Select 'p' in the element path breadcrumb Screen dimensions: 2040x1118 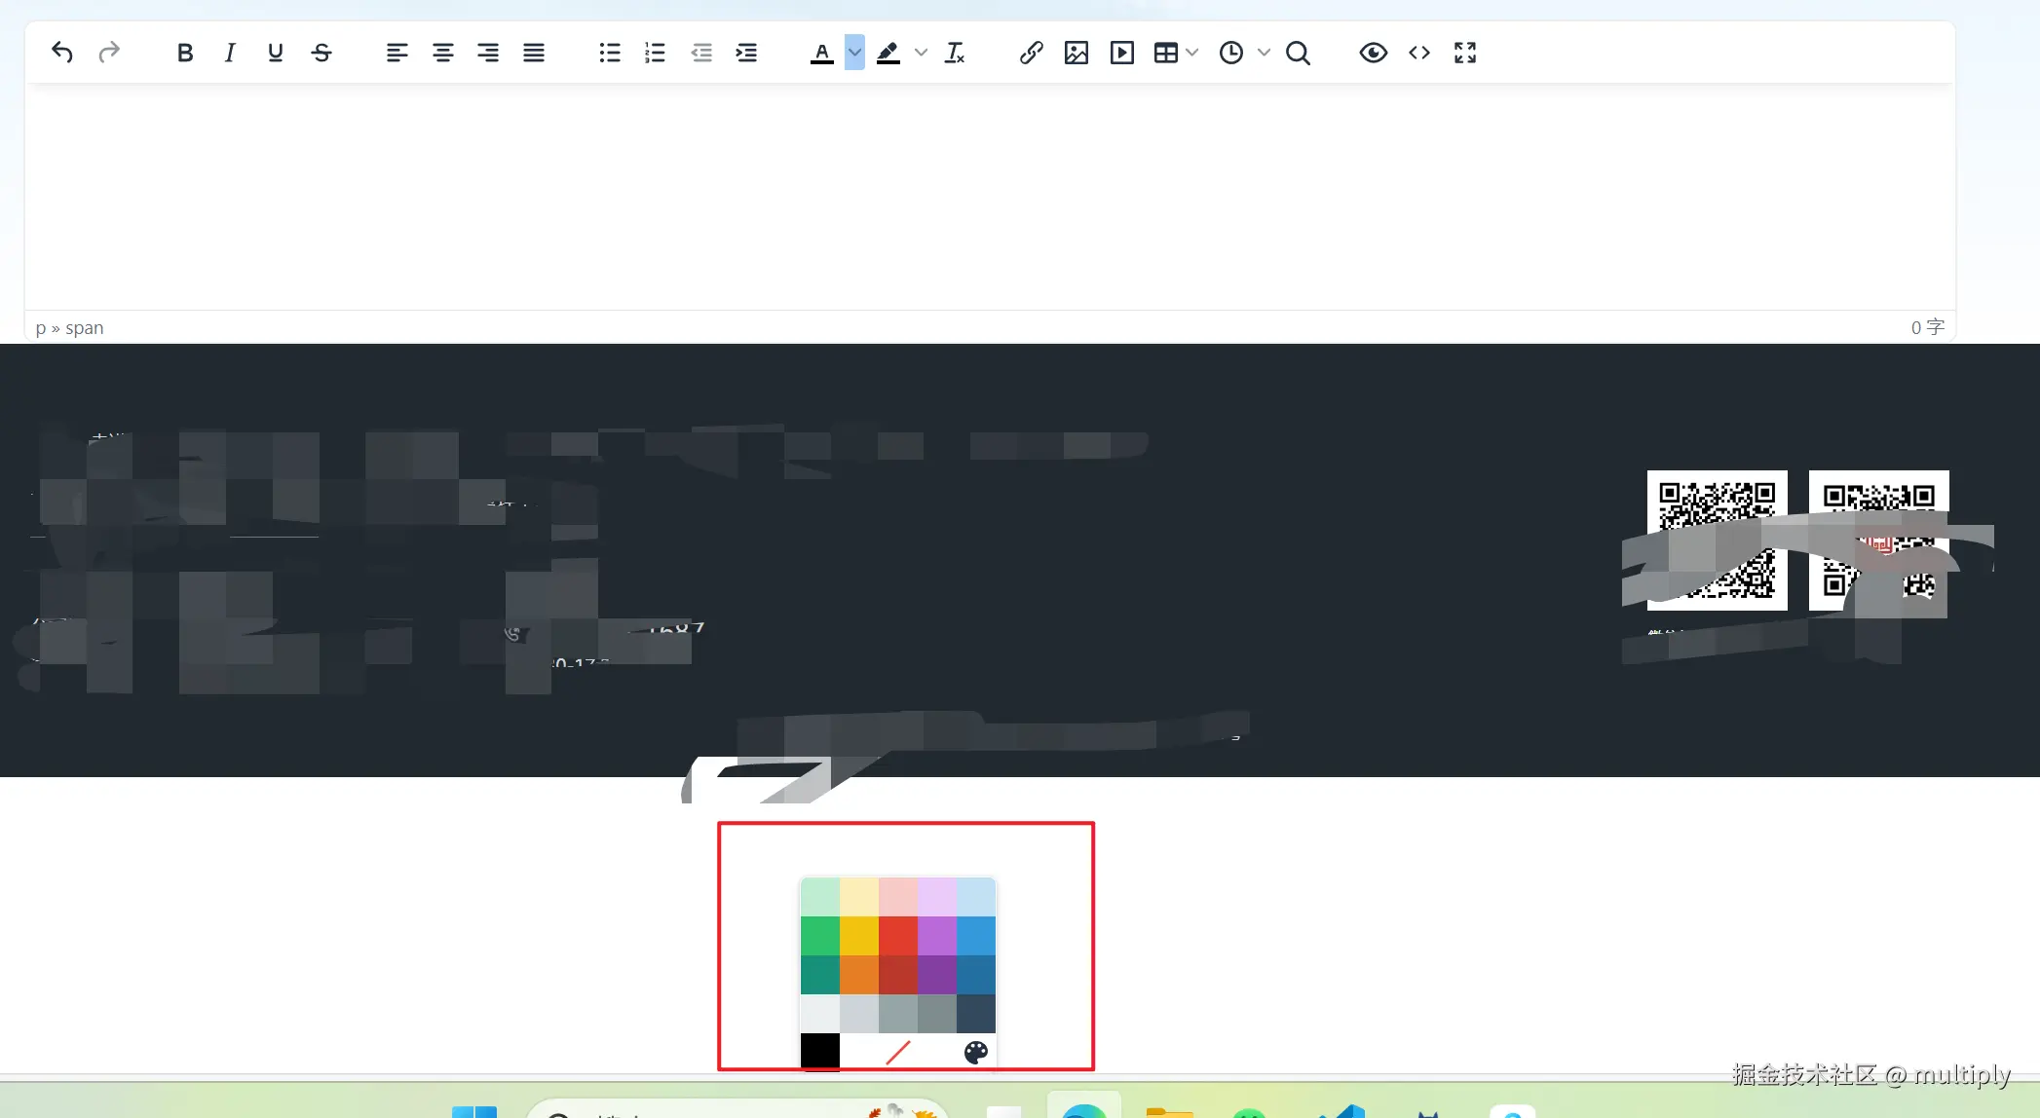point(40,327)
